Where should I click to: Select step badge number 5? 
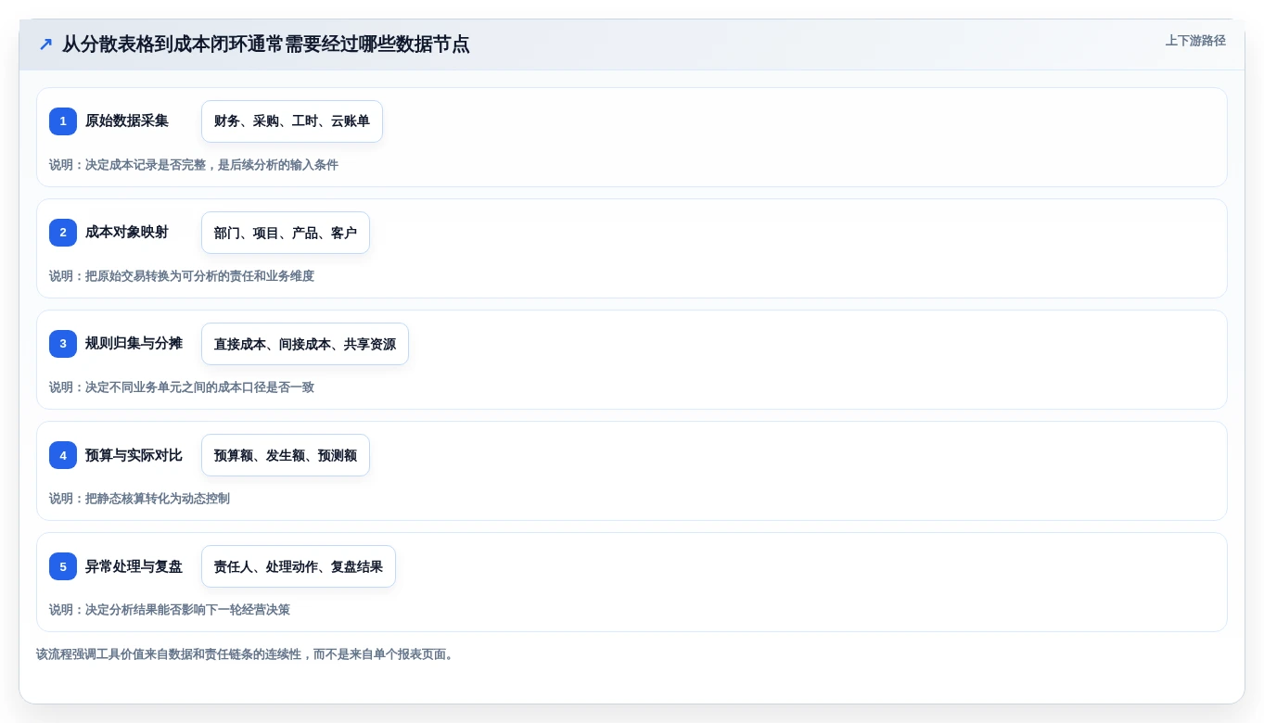[x=63, y=566]
